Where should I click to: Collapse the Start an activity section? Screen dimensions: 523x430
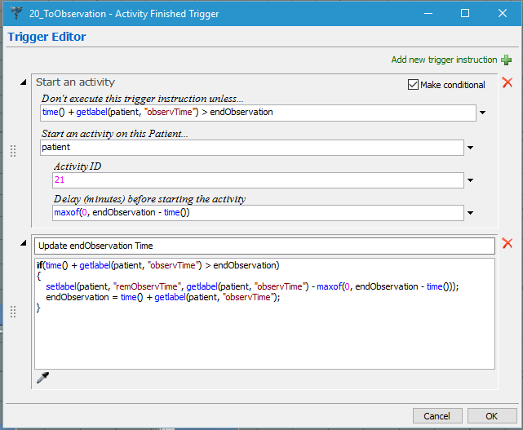(23, 82)
